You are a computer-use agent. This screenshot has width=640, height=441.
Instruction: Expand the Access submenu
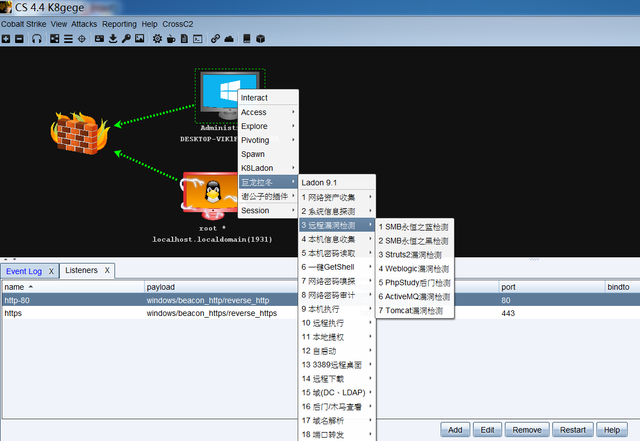[x=268, y=112]
